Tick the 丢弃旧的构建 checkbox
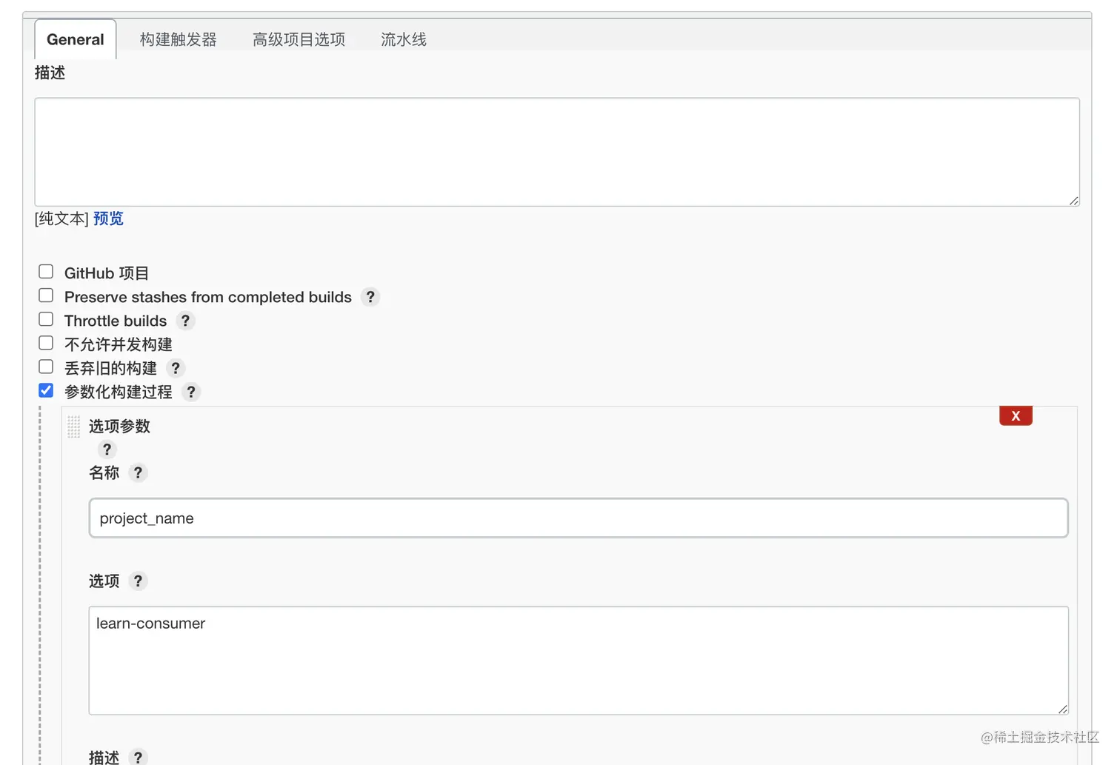 click(46, 367)
